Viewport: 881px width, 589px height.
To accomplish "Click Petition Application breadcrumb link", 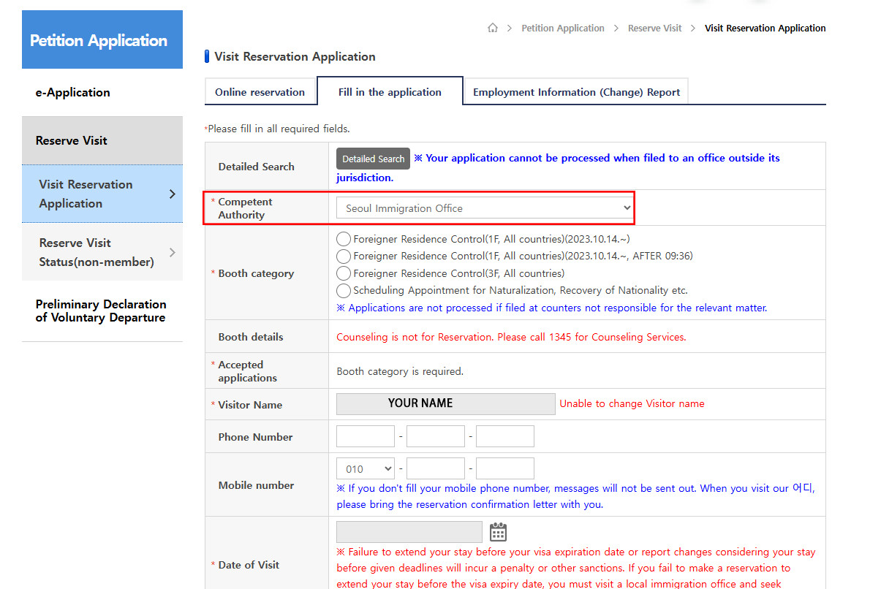I will 562,28.
